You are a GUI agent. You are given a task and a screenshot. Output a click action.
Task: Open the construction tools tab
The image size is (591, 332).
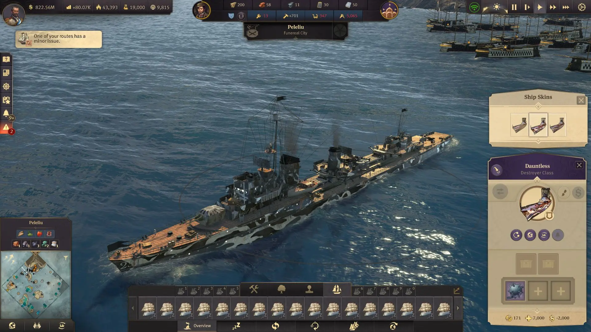point(254,289)
